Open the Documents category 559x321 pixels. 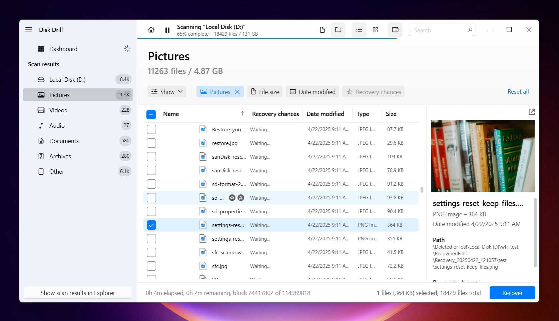coord(78,141)
